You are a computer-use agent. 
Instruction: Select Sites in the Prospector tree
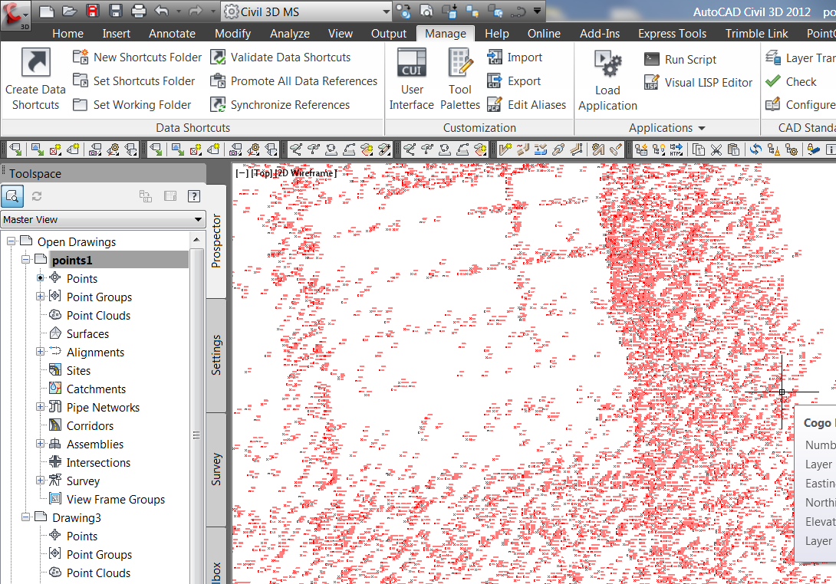click(78, 370)
